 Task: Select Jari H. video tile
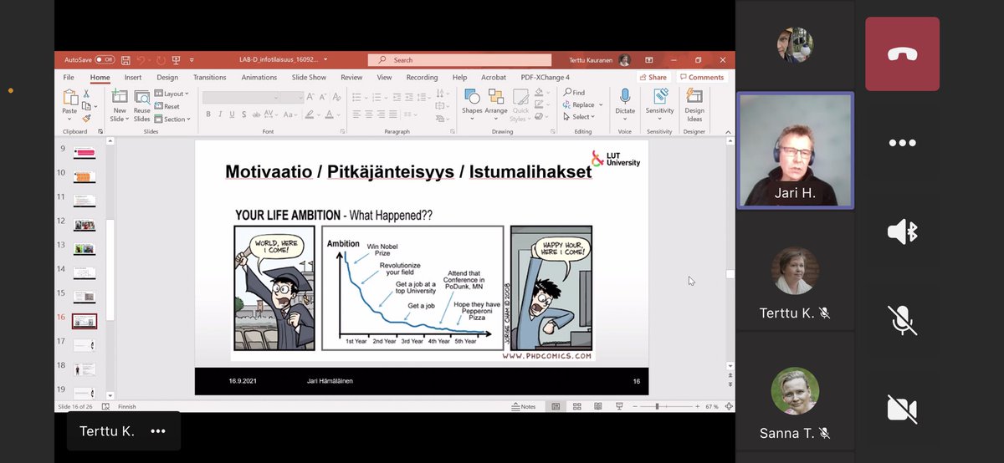[x=795, y=150]
